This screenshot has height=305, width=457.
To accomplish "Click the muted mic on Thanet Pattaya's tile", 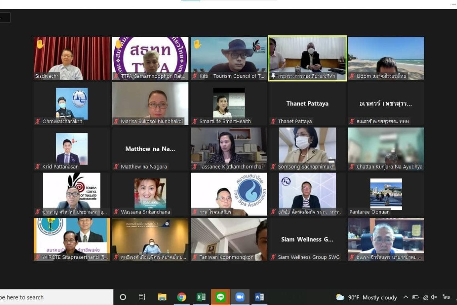I will (273, 121).
